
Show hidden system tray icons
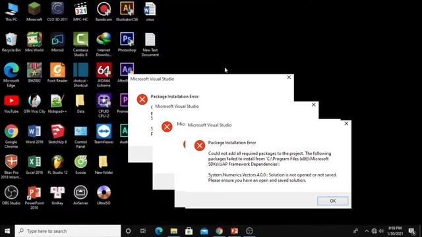(x=367, y=231)
